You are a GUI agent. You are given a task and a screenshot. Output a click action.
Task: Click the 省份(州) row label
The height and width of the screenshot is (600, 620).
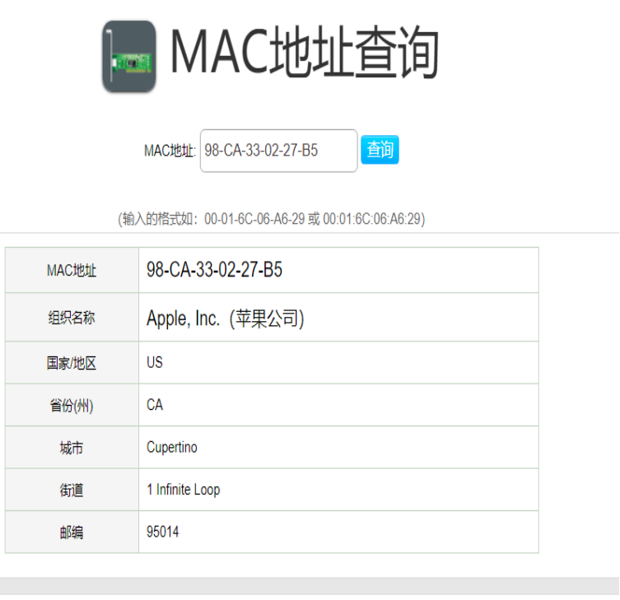[x=72, y=406]
